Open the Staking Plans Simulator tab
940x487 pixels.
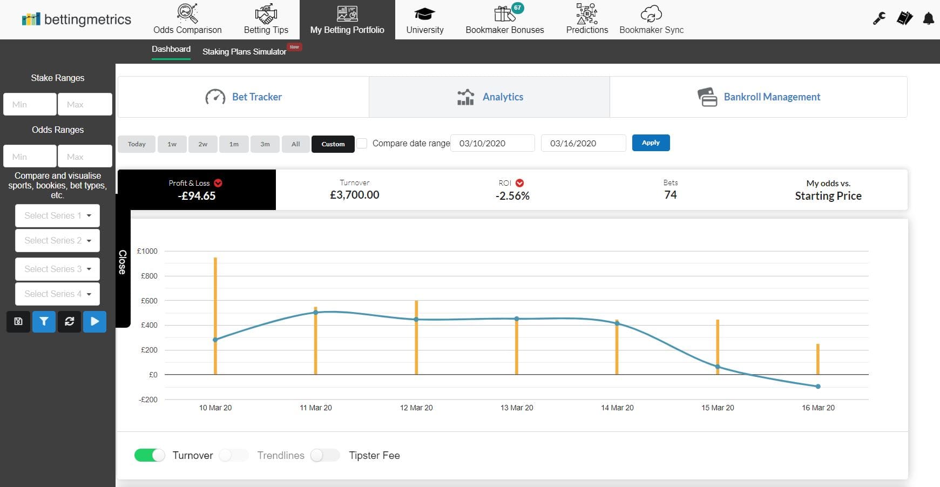pos(244,52)
